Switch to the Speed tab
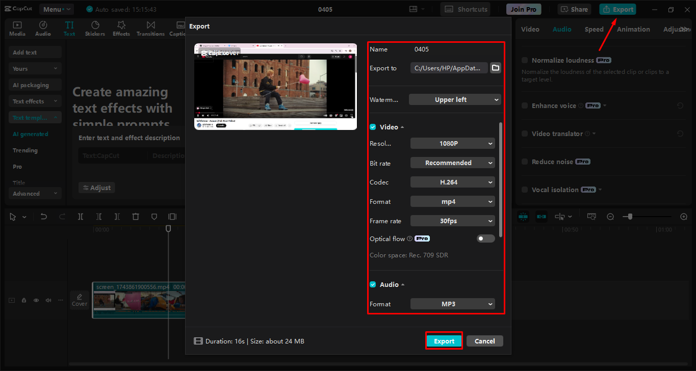The width and height of the screenshot is (696, 371). click(594, 29)
